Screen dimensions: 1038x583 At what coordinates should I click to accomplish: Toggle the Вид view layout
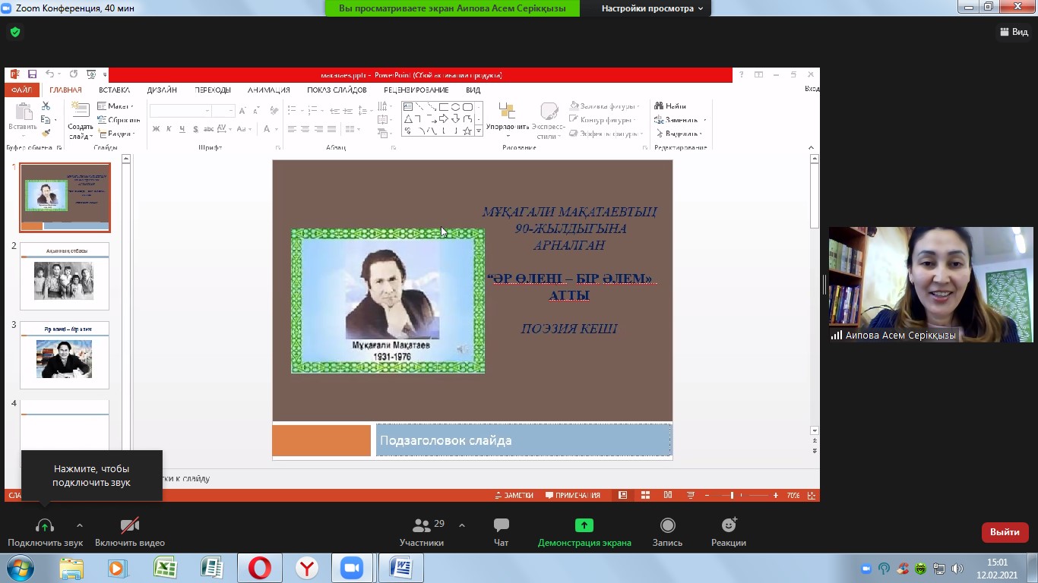click(x=1014, y=32)
